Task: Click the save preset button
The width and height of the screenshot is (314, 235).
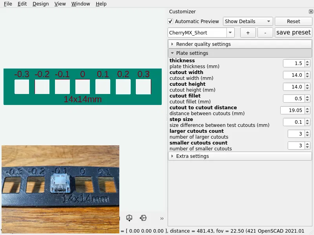Action: click(293, 33)
